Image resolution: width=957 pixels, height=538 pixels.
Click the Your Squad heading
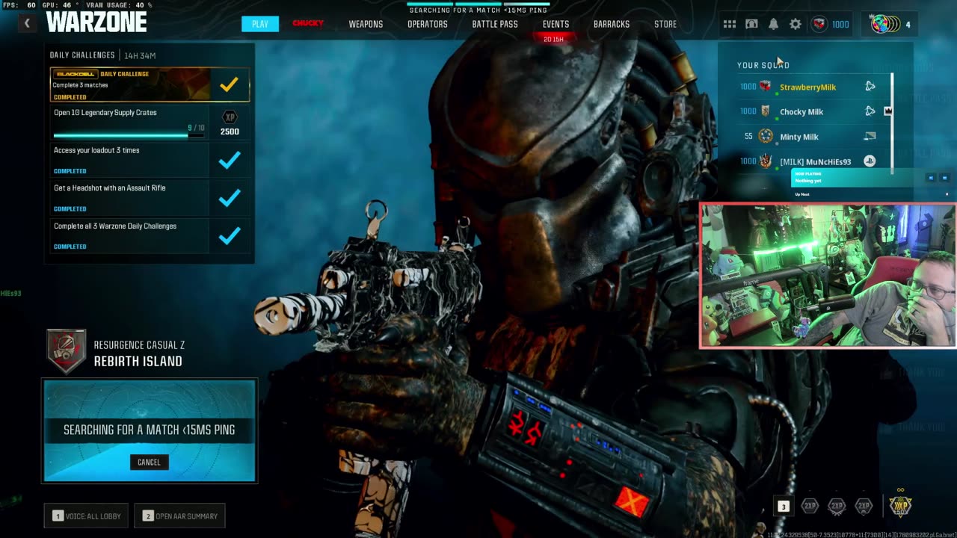point(763,65)
